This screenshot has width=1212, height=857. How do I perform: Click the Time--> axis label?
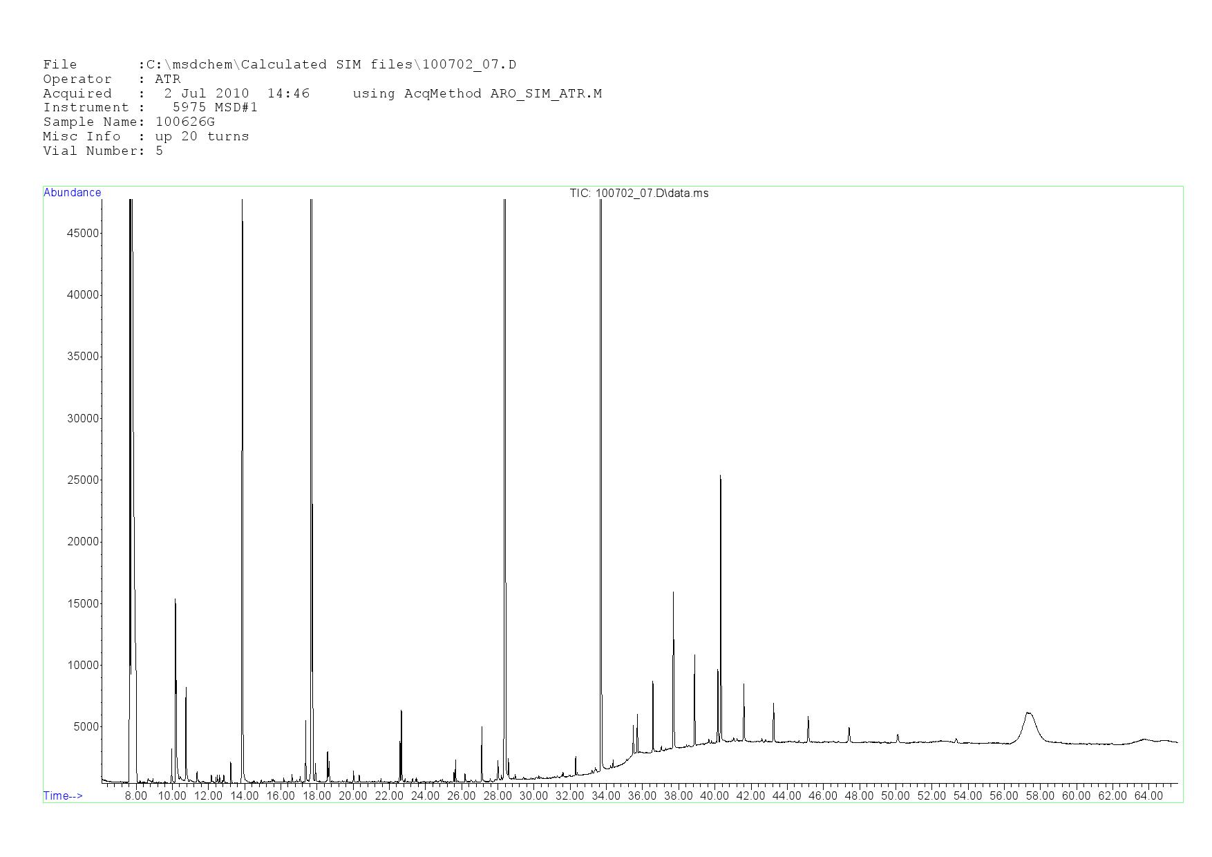click(x=63, y=795)
